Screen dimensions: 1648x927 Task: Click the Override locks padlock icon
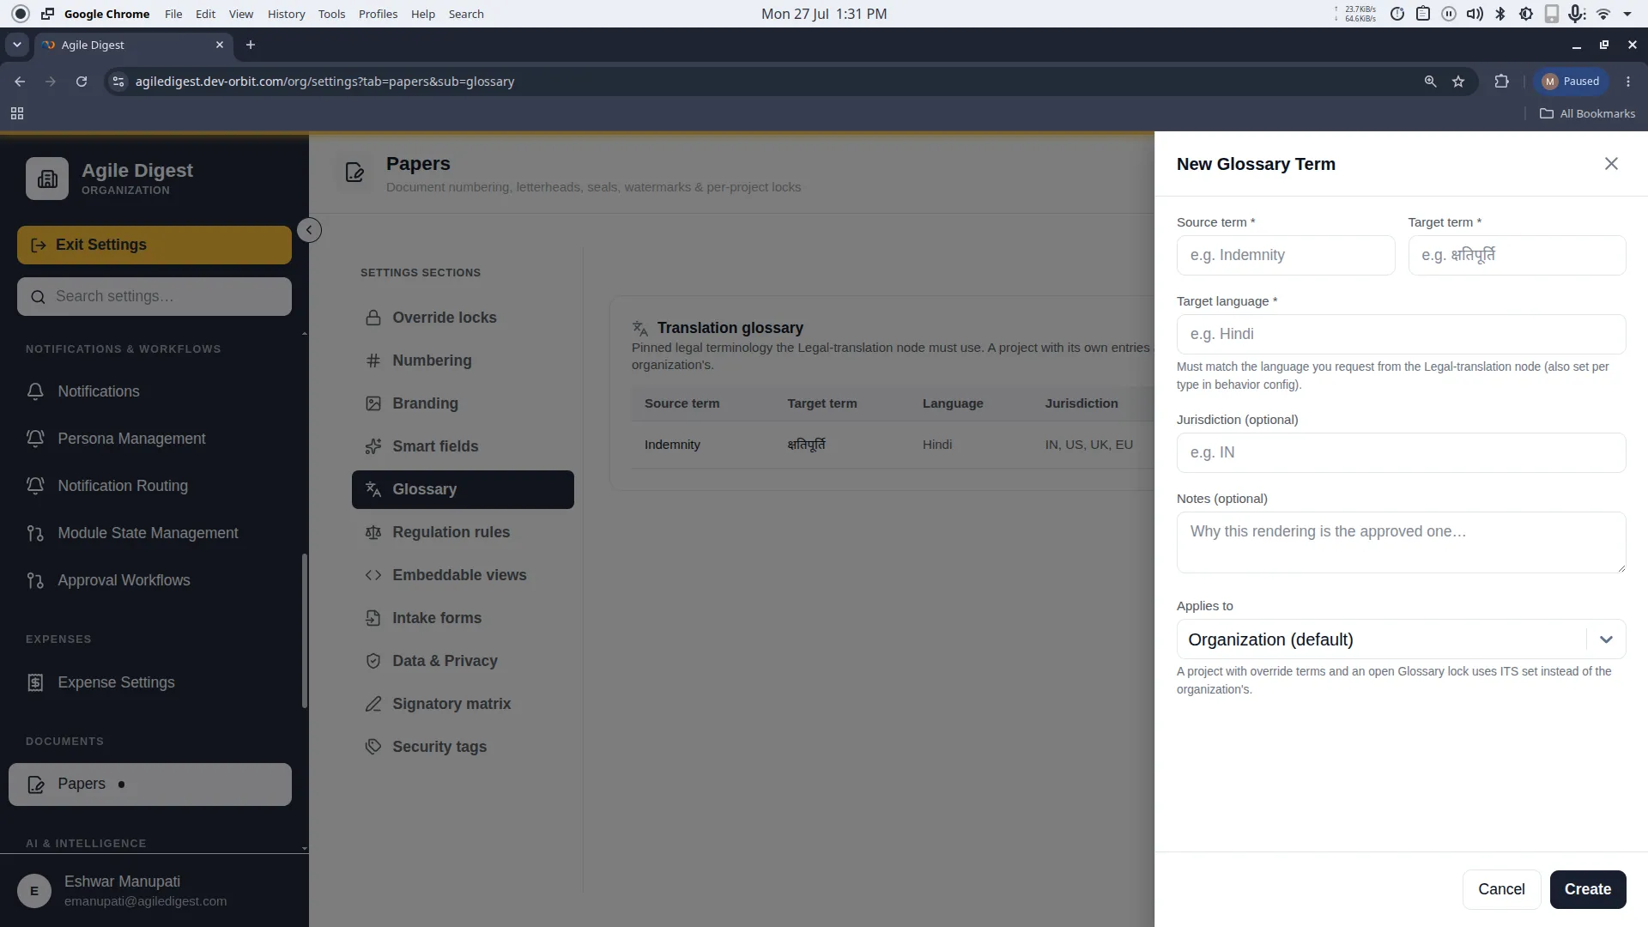pos(373,318)
